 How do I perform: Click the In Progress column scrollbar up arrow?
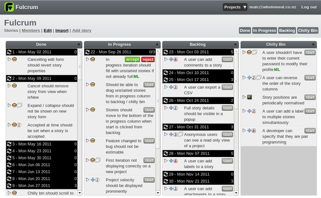[x=158, y=52]
